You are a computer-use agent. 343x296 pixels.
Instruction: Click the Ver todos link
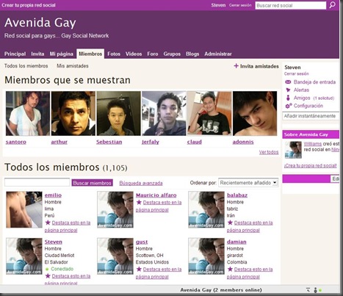[269, 152]
